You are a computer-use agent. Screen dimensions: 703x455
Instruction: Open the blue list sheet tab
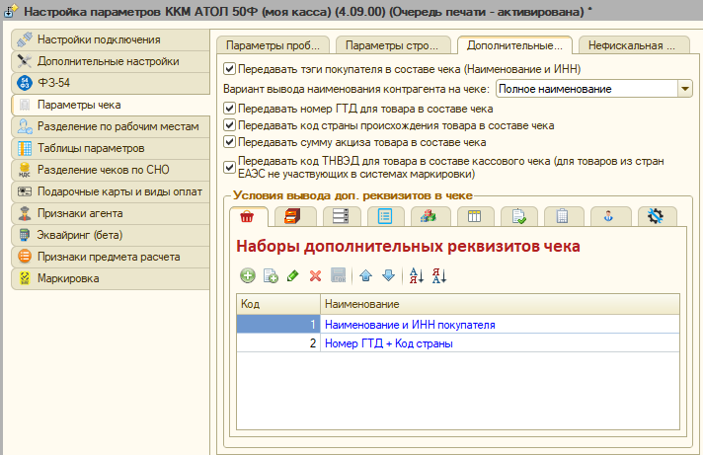385,216
